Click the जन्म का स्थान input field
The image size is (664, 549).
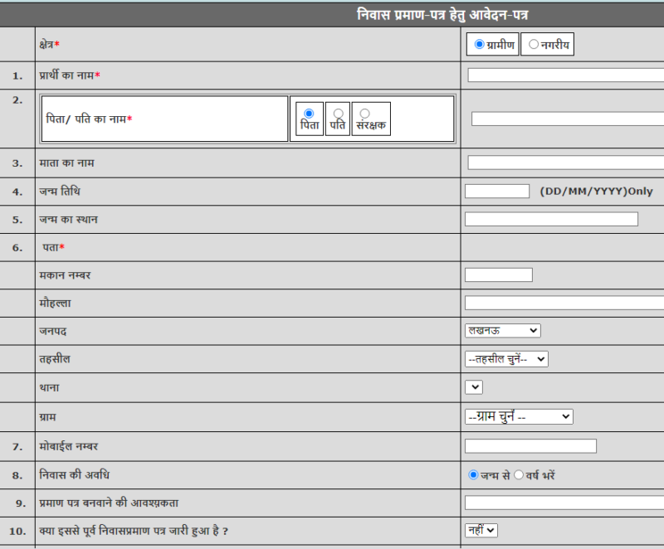[551, 219]
